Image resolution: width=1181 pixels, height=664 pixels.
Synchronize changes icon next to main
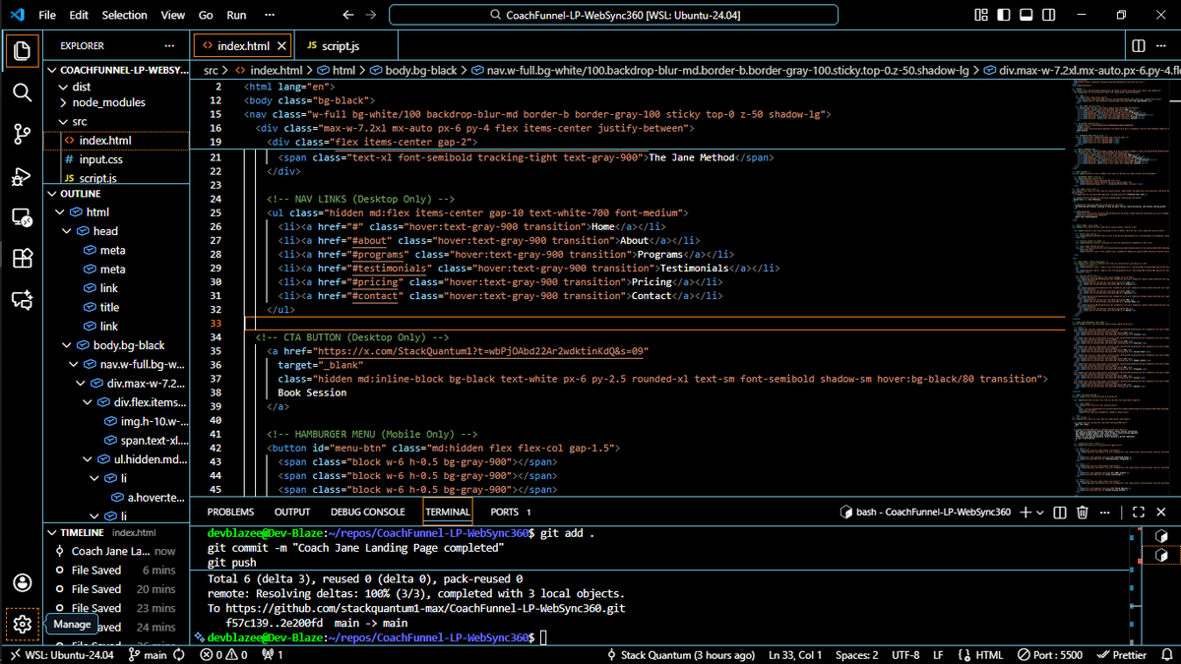click(179, 655)
